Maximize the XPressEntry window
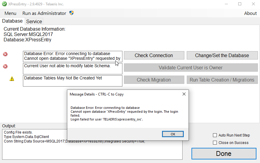Screen dimensions: 260x163 click(240, 4)
